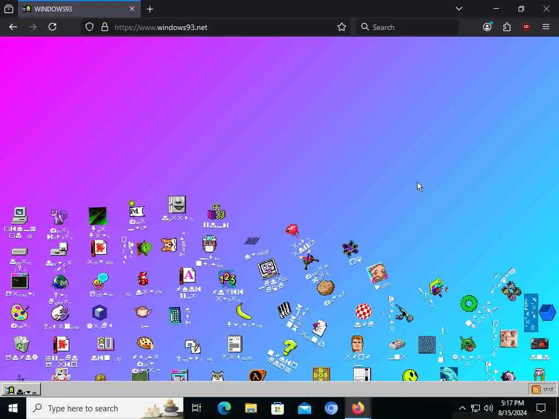Open the purple pony icon
The height and width of the screenshot is (419, 559).
pyautogui.click(x=59, y=217)
